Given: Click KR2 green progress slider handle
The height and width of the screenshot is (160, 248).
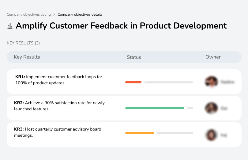Looking at the screenshot, I should 186,108.
